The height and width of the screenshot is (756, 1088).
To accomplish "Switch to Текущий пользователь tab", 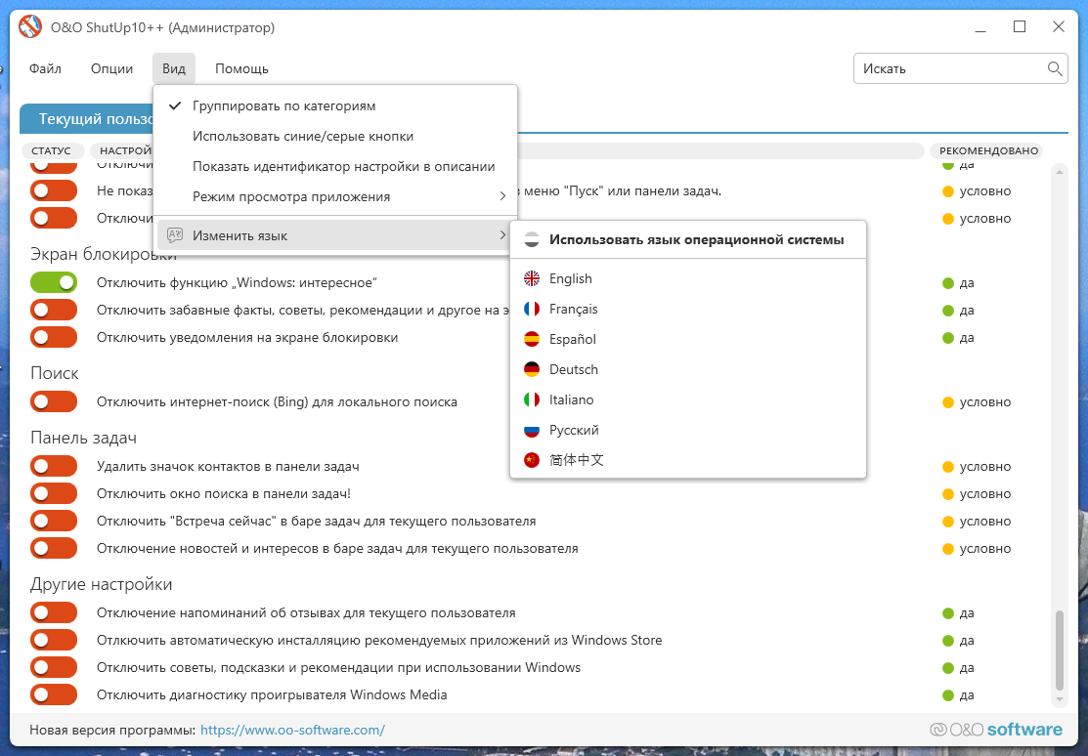I will point(87,118).
